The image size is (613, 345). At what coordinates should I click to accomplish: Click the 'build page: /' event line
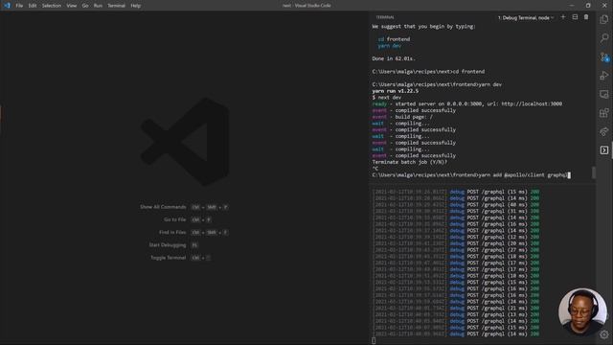(x=402, y=117)
